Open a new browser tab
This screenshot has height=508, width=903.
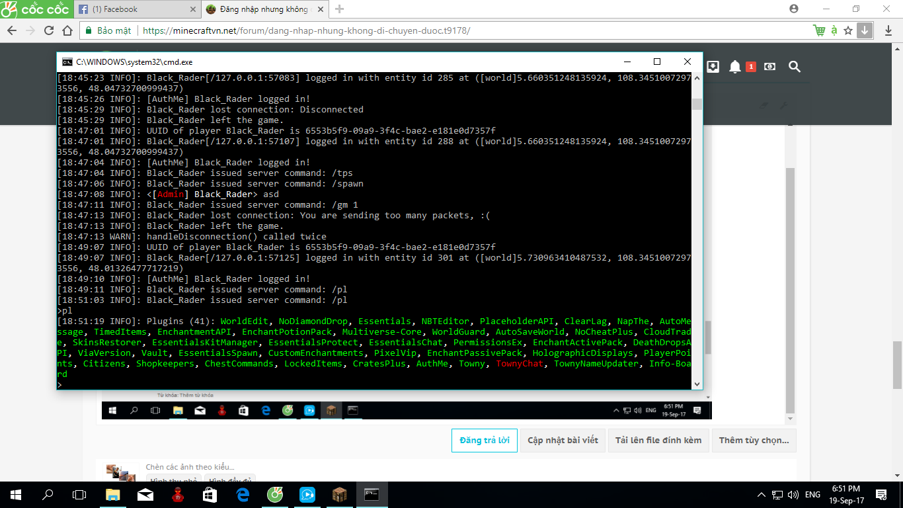(x=340, y=9)
